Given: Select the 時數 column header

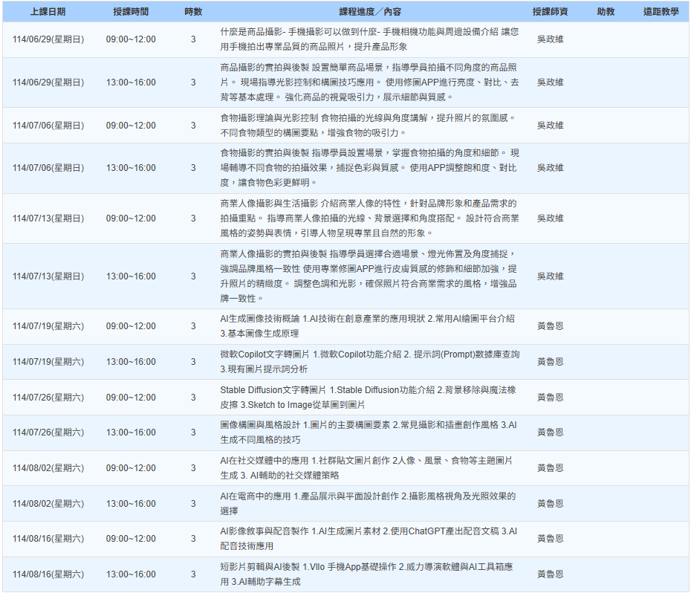Looking at the screenshot, I should pos(193,12).
